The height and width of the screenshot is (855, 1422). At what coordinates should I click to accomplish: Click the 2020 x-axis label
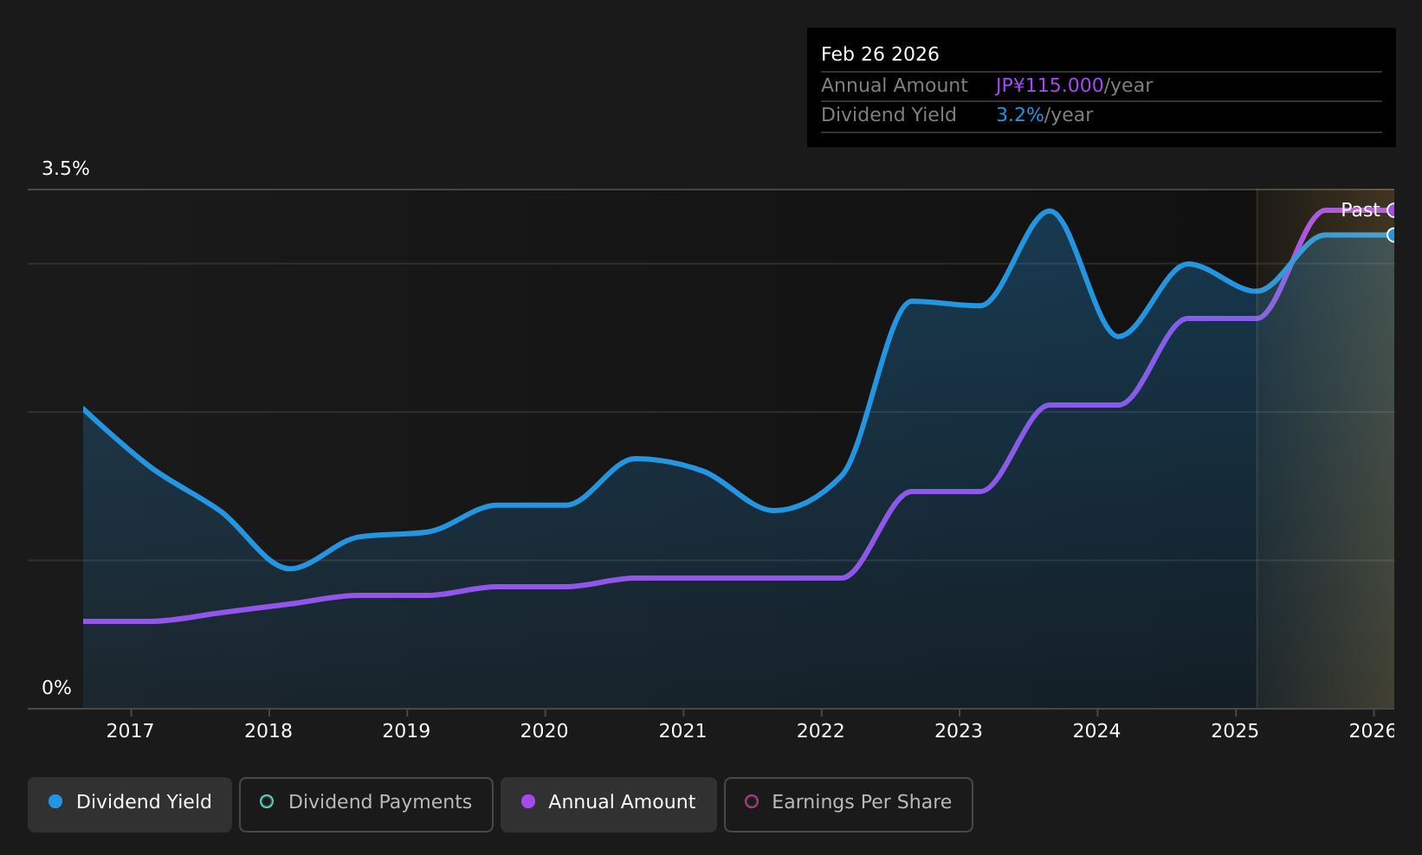click(x=544, y=731)
